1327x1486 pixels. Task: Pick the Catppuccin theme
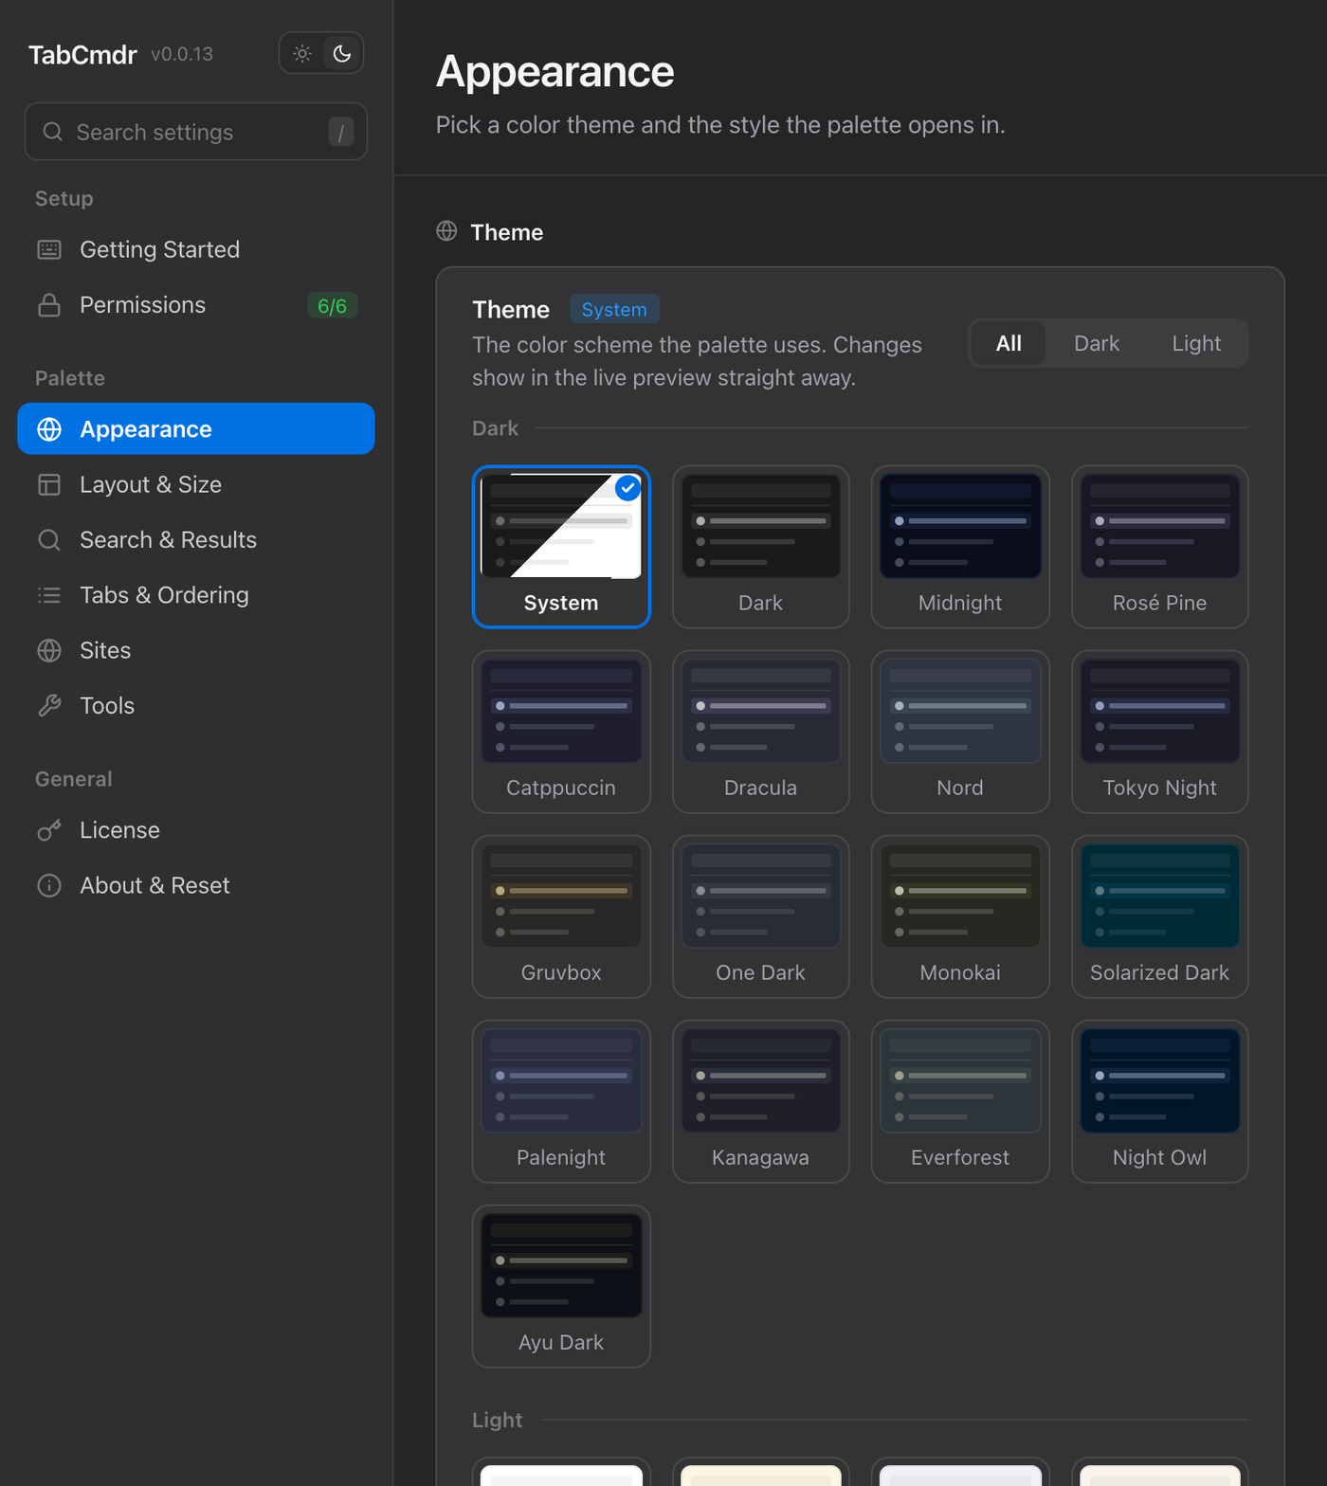pos(561,732)
